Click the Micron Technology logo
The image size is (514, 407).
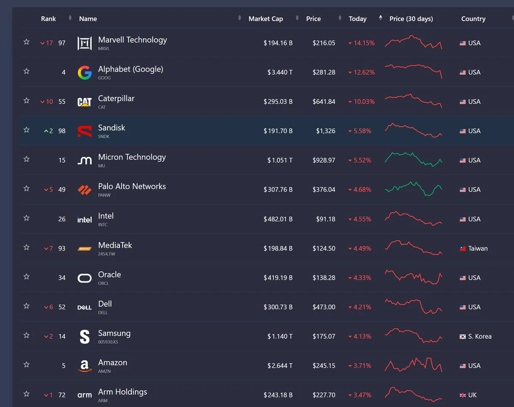[x=84, y=161]
